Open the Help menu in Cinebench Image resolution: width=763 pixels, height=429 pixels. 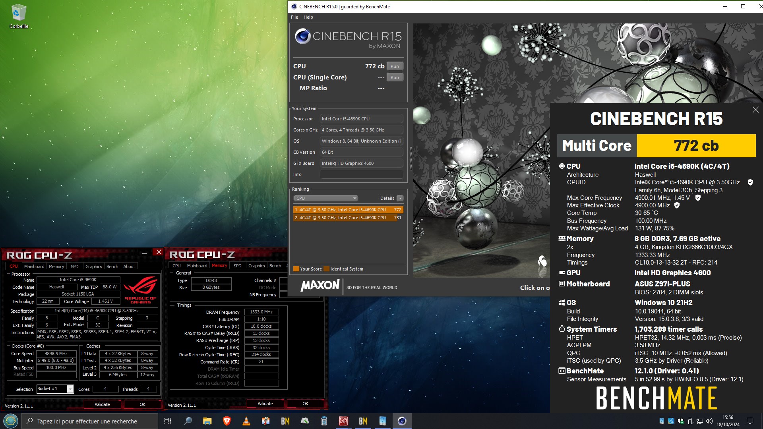point(308,17)
